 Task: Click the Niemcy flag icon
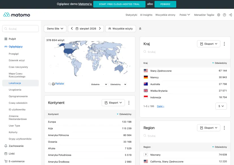pos(146,77)
